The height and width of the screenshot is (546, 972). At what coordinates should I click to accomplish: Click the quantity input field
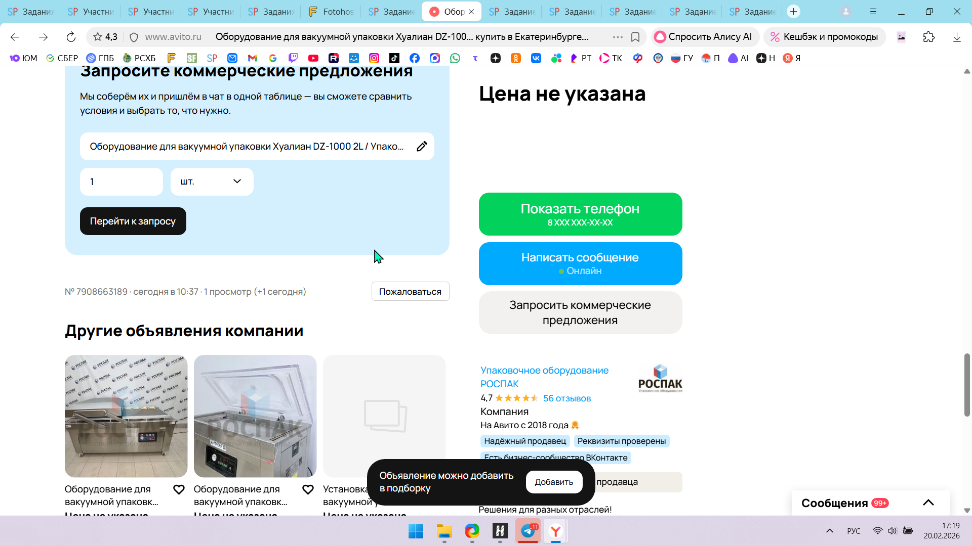tap(121, 181)
